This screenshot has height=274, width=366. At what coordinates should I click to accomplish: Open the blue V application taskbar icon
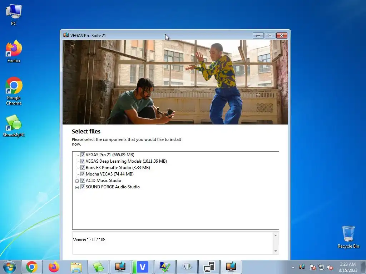pyautogui.click(x=143, y=267)
